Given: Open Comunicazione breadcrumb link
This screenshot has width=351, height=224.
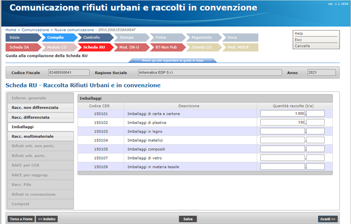Looking at the screenshot, I should point(36,29).
